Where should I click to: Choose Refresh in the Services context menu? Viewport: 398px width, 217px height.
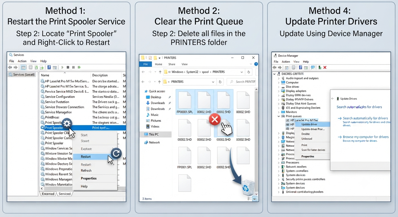click(86, 171)
